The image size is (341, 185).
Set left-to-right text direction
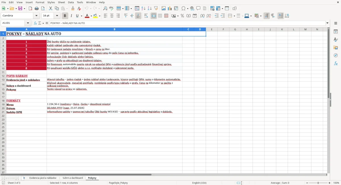267,16
